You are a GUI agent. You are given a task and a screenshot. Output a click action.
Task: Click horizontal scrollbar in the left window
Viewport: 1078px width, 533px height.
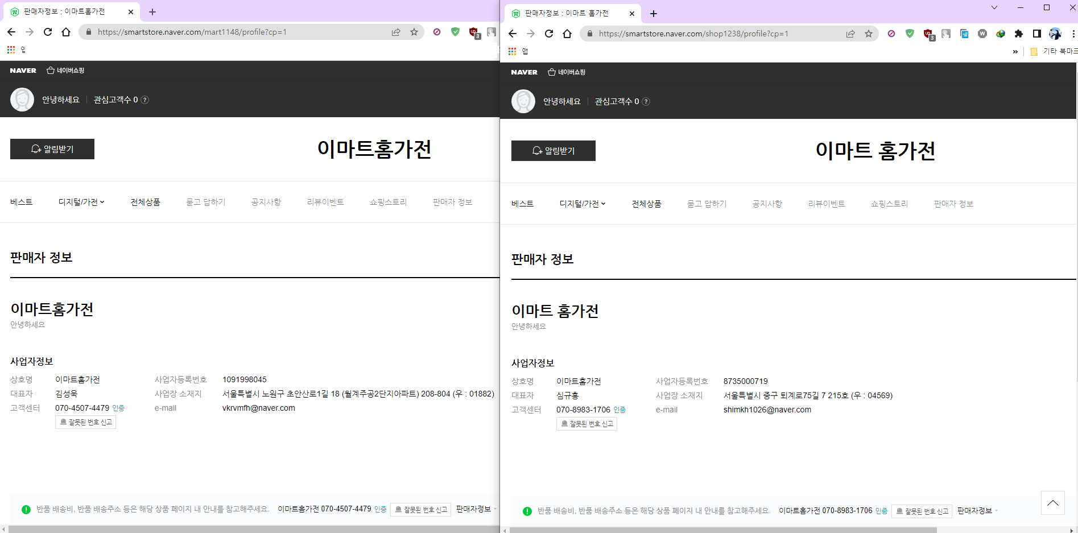[x=254, y=530]
